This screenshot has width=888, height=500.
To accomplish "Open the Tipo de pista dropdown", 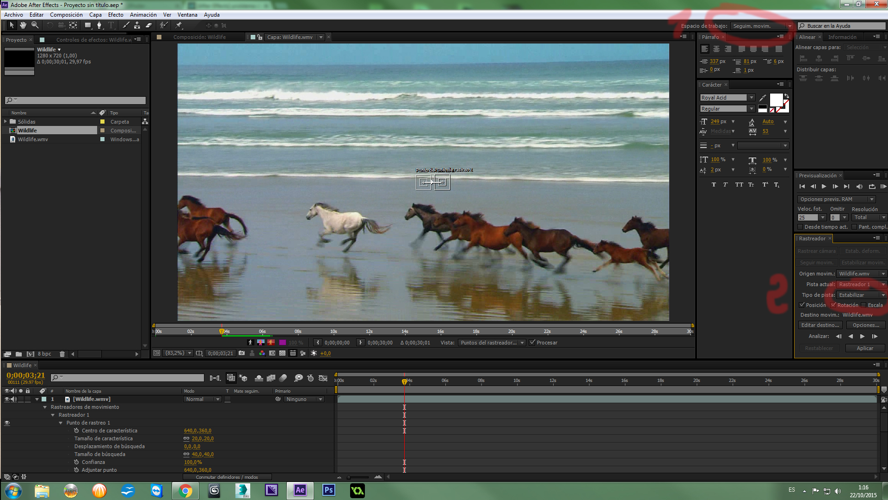I will tap(861, 295).
